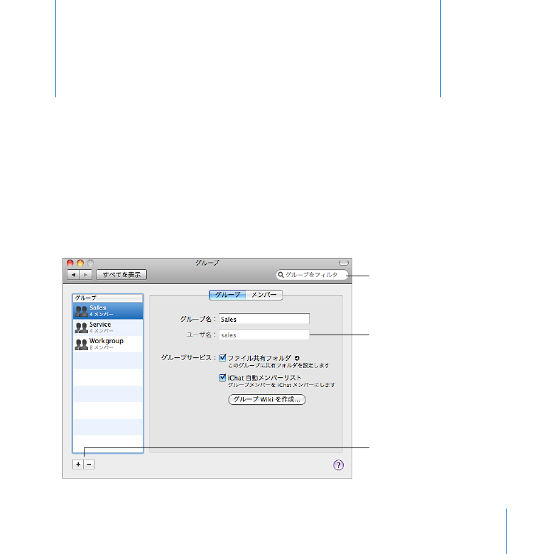Click the magnifier icon in the group filter field
554x554 pixels.
(281, 275)
